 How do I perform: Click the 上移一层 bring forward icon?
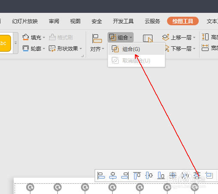click(x=166, y=37)
